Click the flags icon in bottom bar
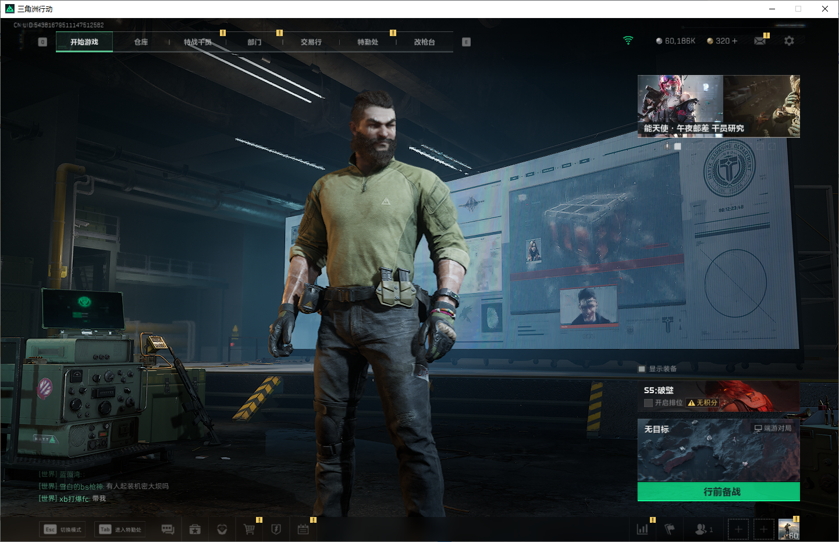The width and height of the screenshot is (839, 542). click(670, 529)
